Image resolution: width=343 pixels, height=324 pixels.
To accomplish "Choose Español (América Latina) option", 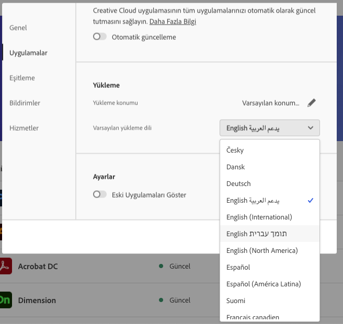I will tap(264, 284).
